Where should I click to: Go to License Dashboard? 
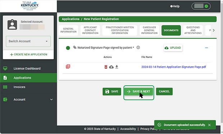(27, 68)
